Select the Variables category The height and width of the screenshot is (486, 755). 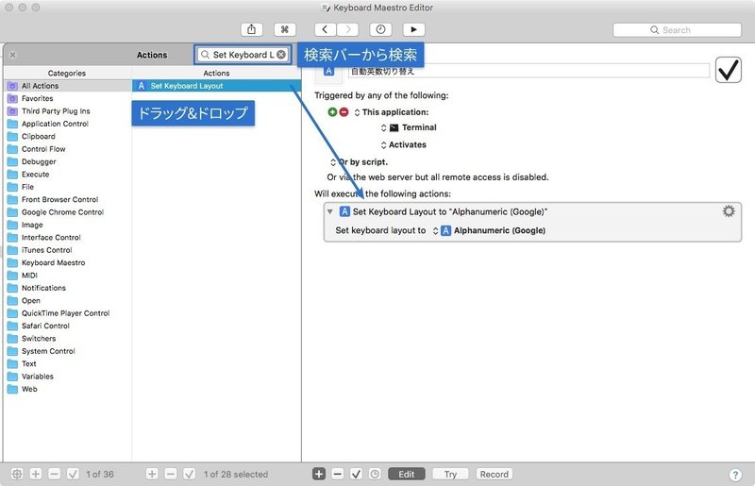coord(68,377)
